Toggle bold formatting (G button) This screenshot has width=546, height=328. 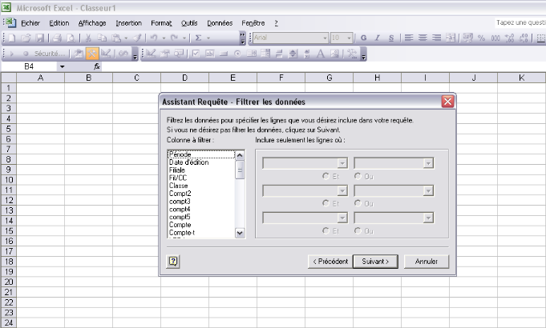(x=363, y=38)
